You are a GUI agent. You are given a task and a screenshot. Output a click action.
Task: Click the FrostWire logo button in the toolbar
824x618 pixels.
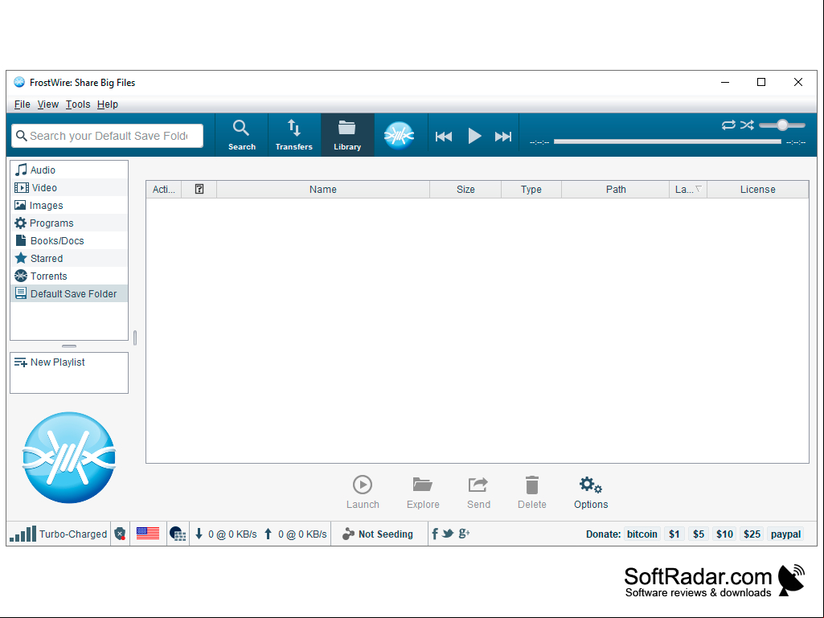click(x=399, y=136)
